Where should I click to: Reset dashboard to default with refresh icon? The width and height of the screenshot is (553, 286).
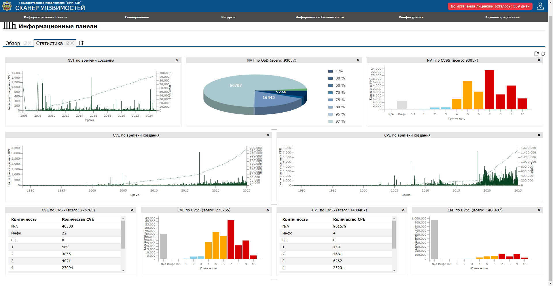543,54
